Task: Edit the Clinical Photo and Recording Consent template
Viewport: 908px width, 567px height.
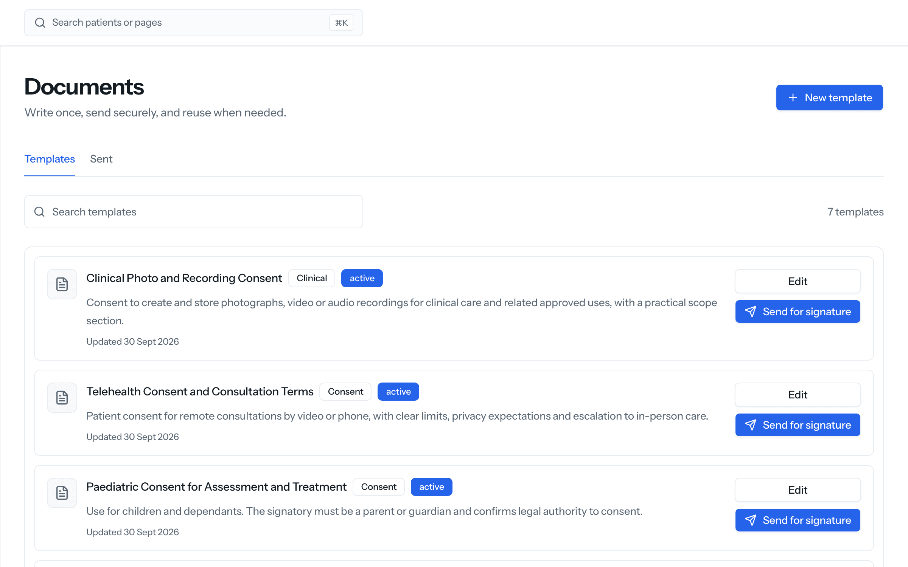Action: click(798, 281)
